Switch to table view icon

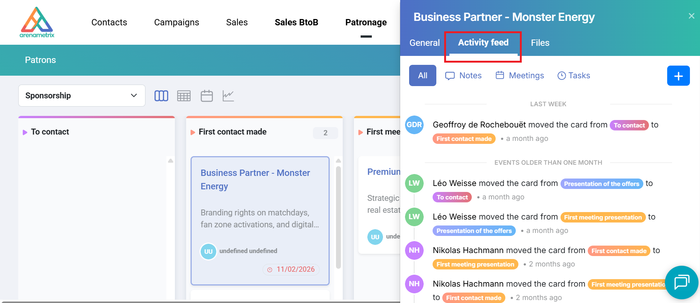(184, 96)
